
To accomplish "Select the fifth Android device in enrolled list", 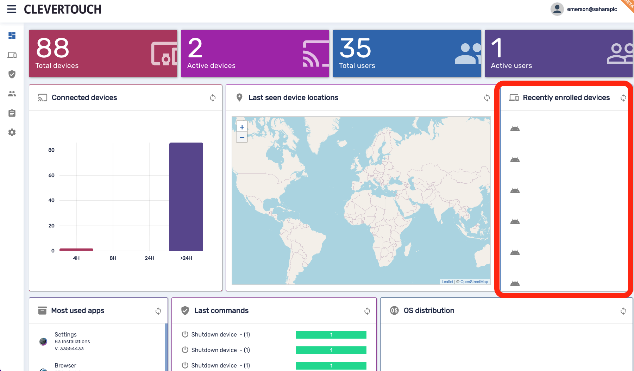I will [515, 252].
